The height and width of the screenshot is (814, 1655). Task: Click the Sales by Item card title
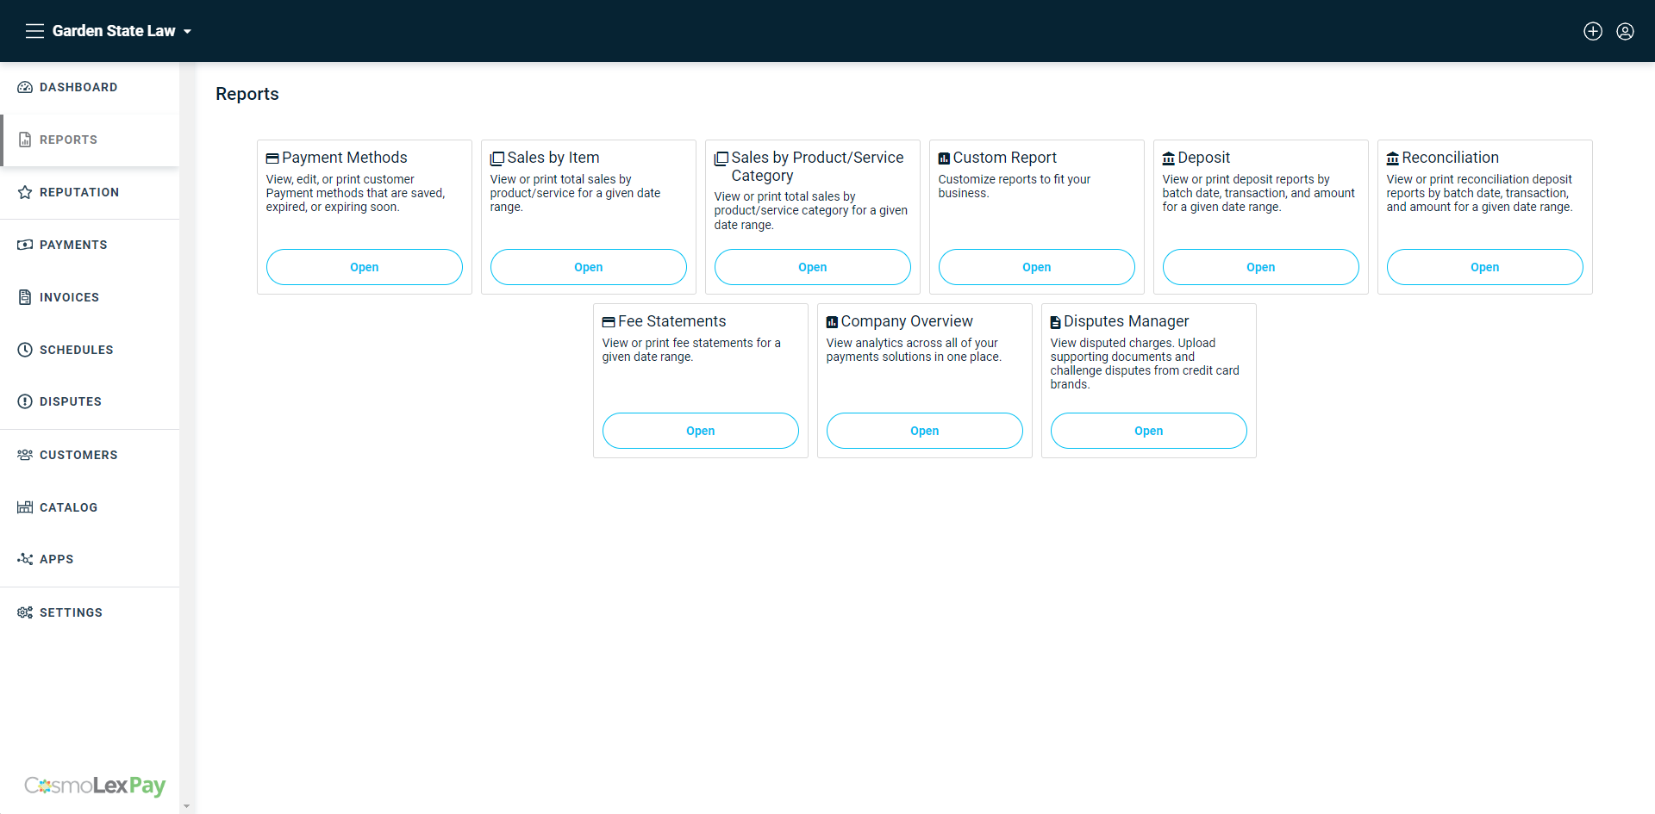click(x=553, y=158)
